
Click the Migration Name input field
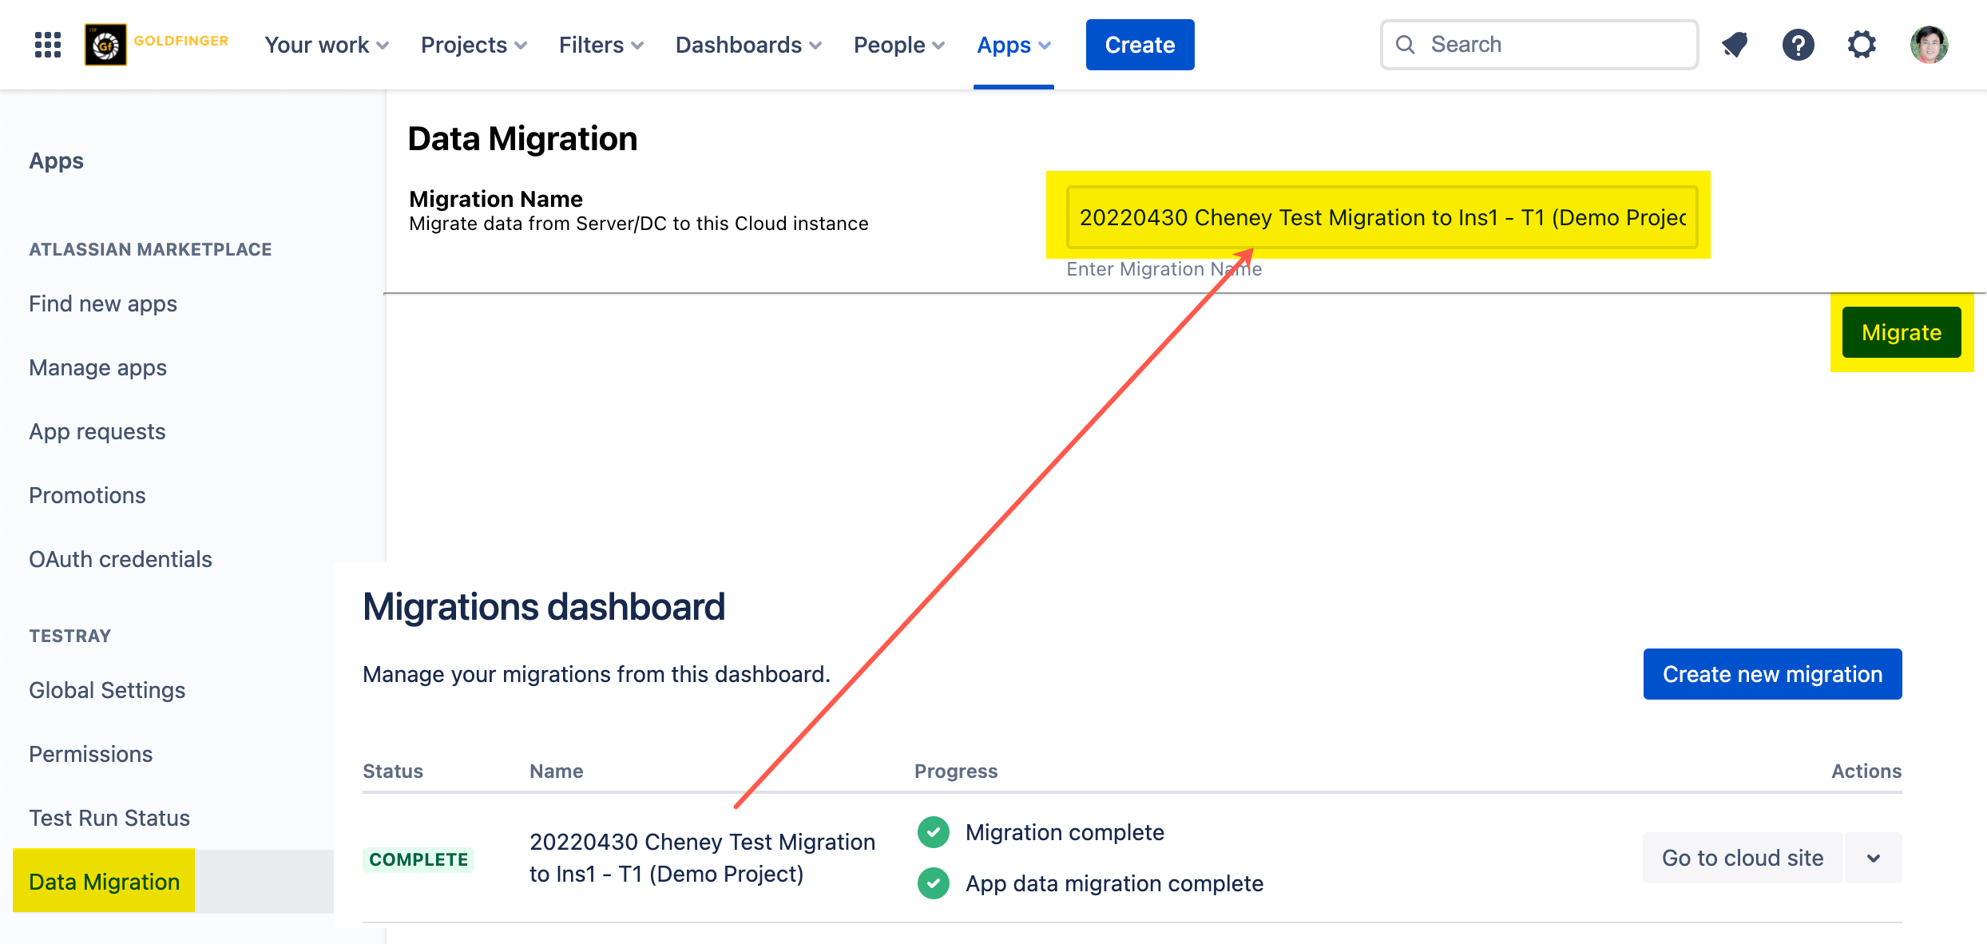click(1382, 217)
